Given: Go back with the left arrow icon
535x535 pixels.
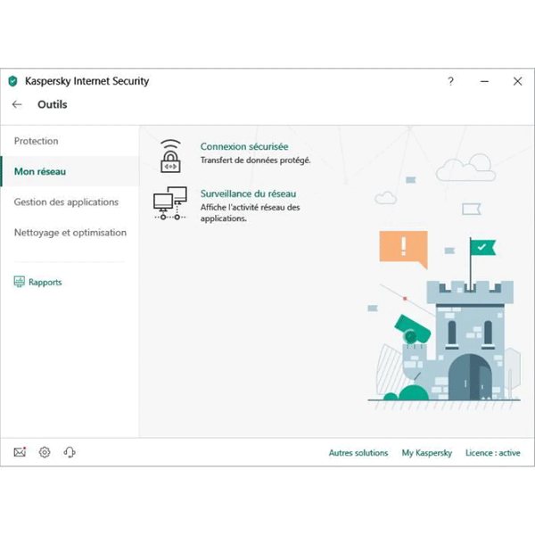Looking at the screenshot, I should pyautogui.click(x=17, y=104).
